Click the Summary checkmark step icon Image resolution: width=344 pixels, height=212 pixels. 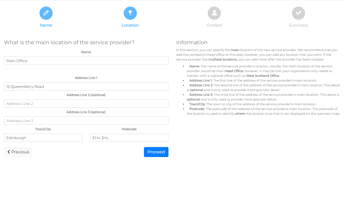298,13
